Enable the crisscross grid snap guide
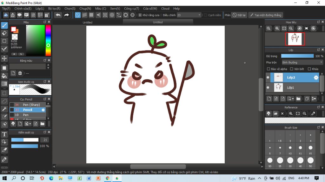 (91, 15)
